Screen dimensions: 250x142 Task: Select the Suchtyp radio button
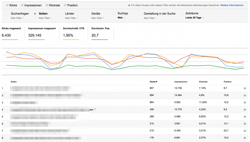[x=114, y=14]
